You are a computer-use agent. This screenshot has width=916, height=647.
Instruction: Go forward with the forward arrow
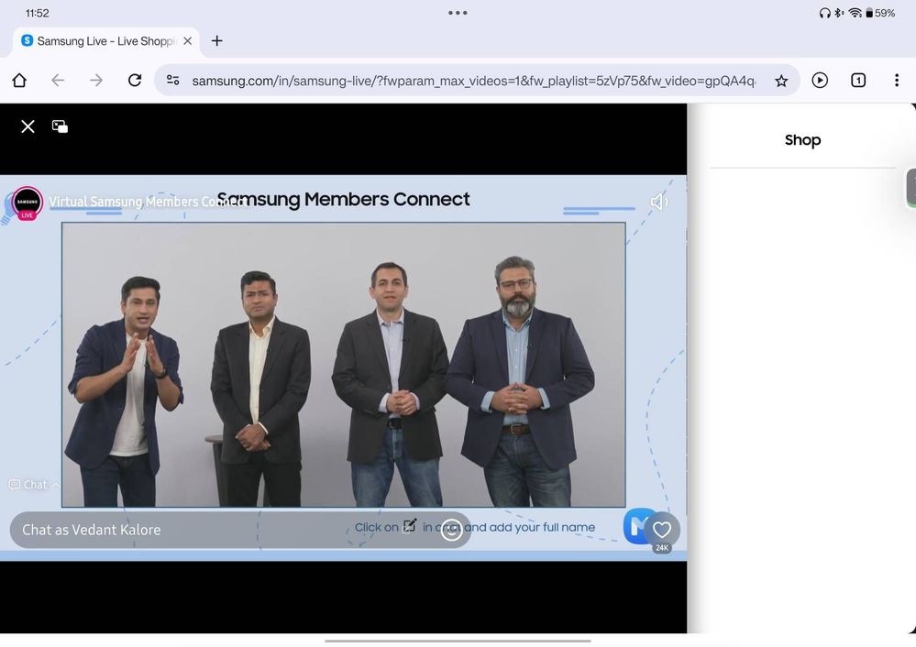(96, 80)
